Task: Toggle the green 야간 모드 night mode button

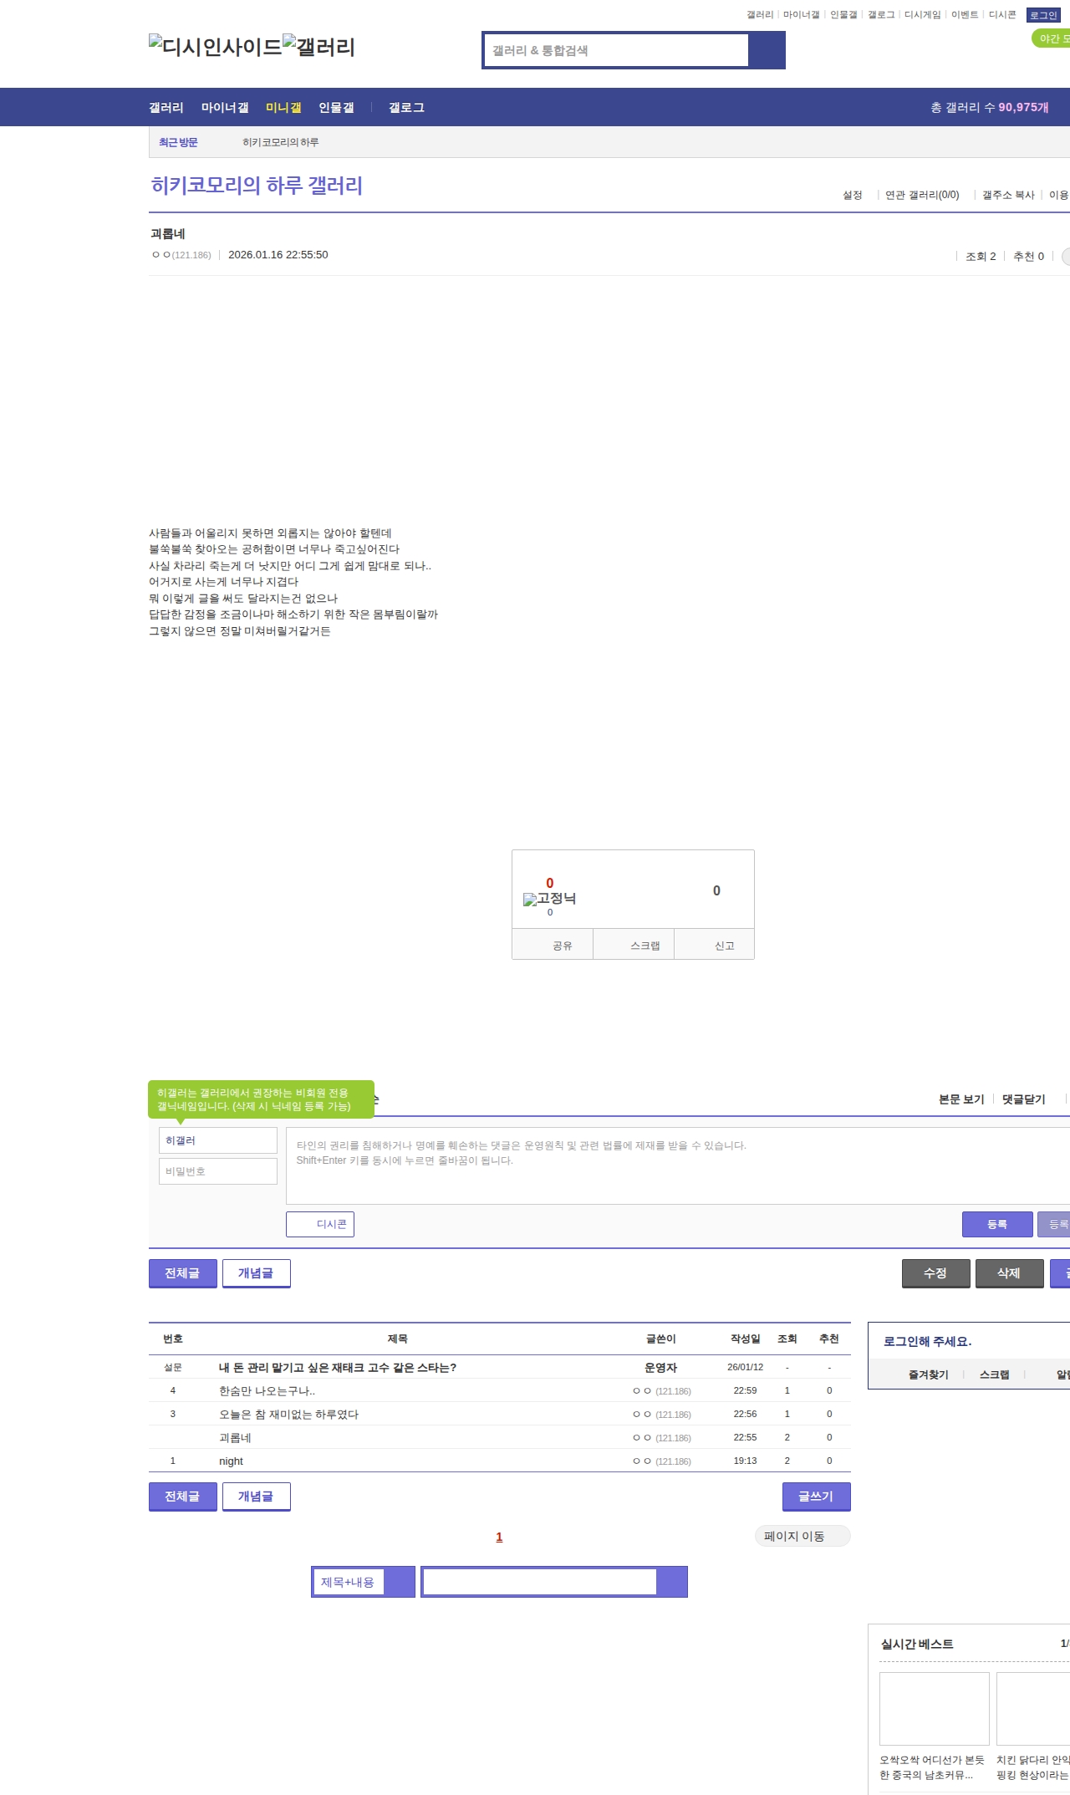Action: coord(1052,38)
